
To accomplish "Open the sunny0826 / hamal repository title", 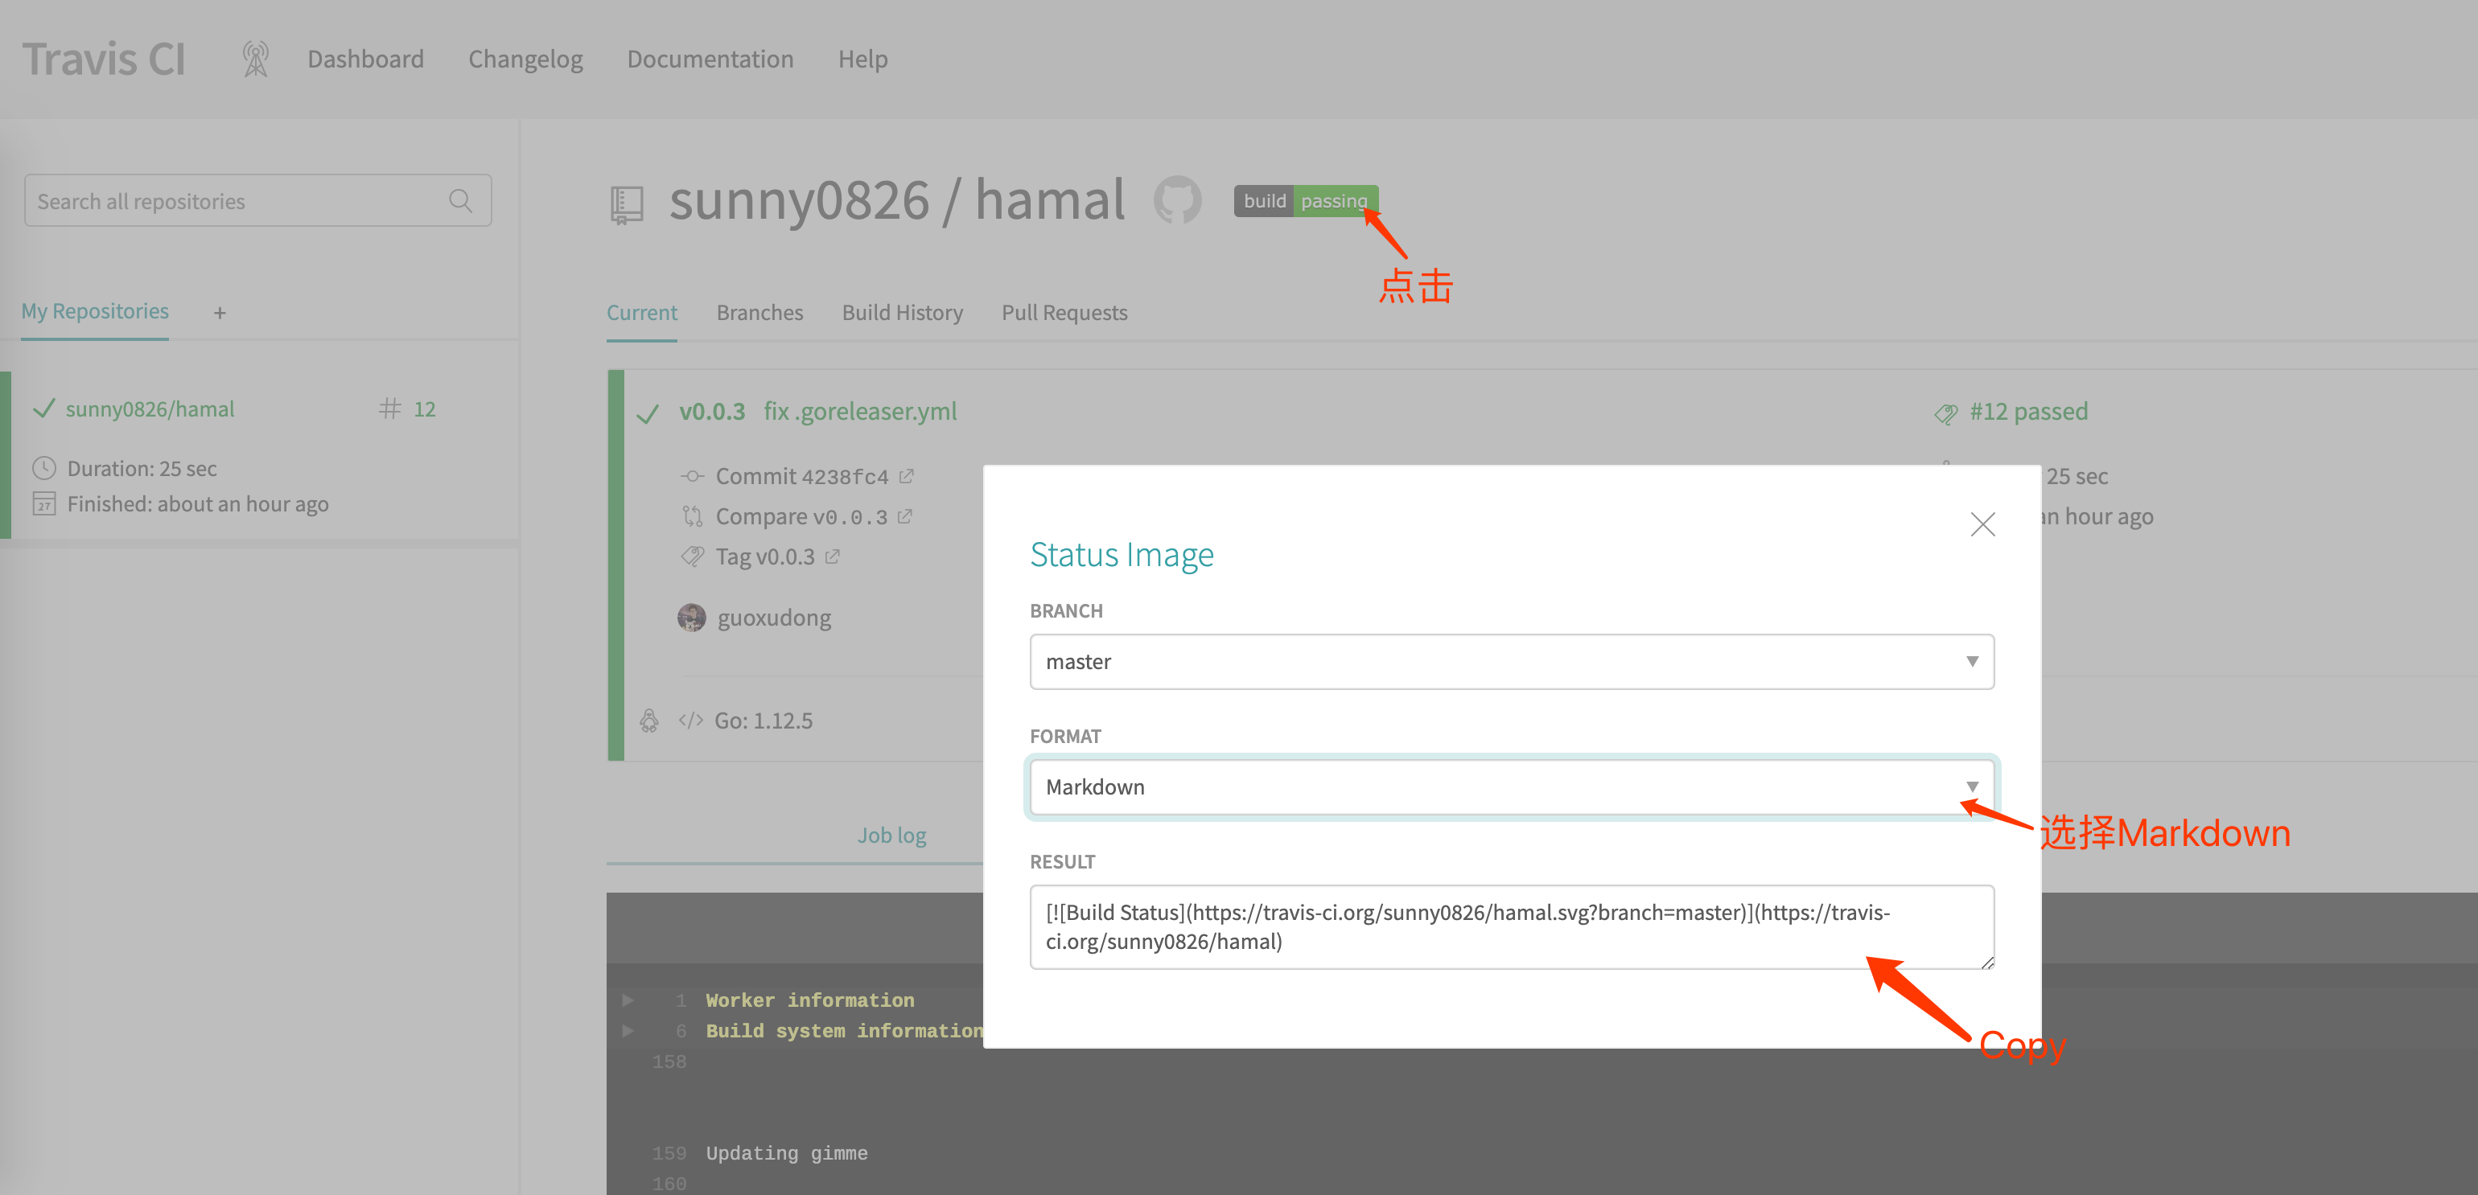I will point(896,201).
